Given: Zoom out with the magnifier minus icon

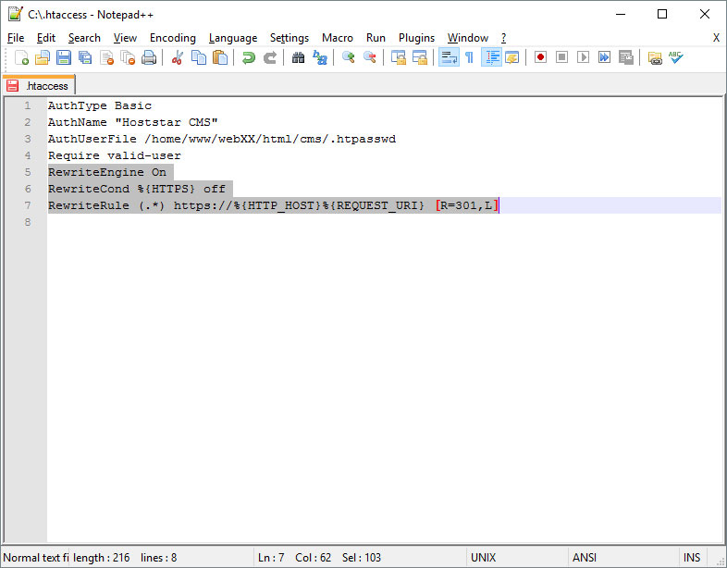Looking at the screenshot, I should point(370,57).
